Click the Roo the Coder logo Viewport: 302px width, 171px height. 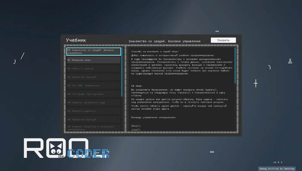point(66,148)
